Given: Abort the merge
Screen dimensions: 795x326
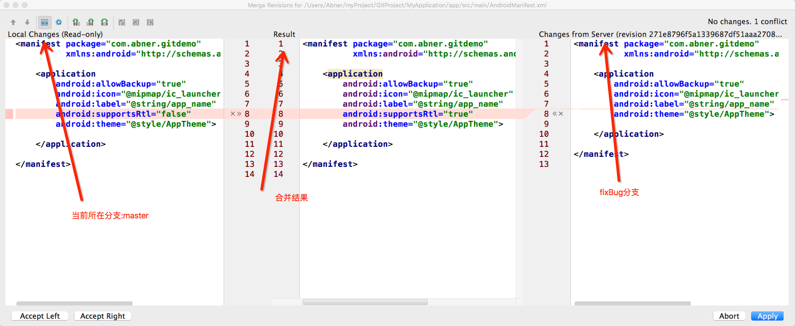Looking at the screenshot, I should (729, 316).
